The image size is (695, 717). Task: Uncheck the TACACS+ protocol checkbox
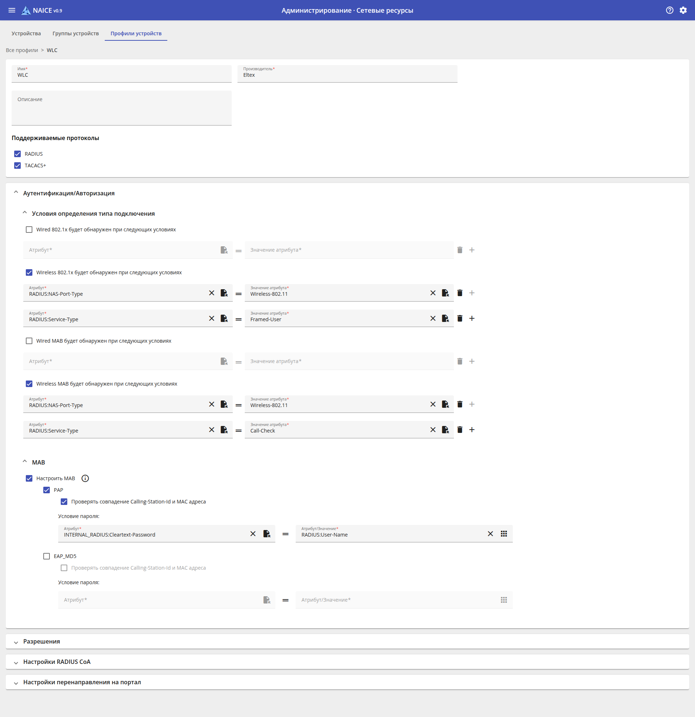(x=17, y=166)
